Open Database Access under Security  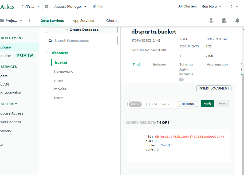pos(11,113)
